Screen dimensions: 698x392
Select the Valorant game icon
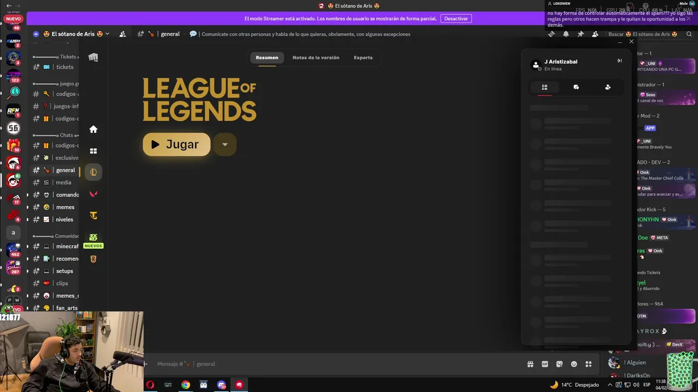pos(93,194)
